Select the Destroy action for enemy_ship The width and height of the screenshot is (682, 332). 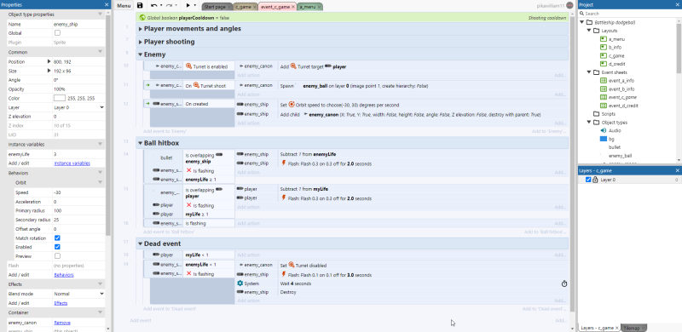point(288,293)
